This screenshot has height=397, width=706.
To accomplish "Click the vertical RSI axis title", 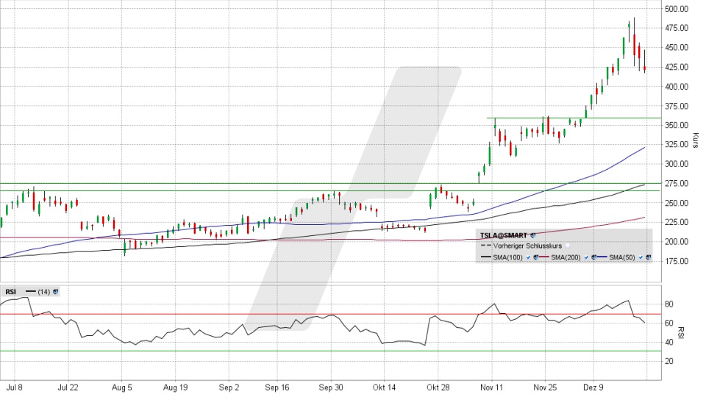I will coord(681,332).
